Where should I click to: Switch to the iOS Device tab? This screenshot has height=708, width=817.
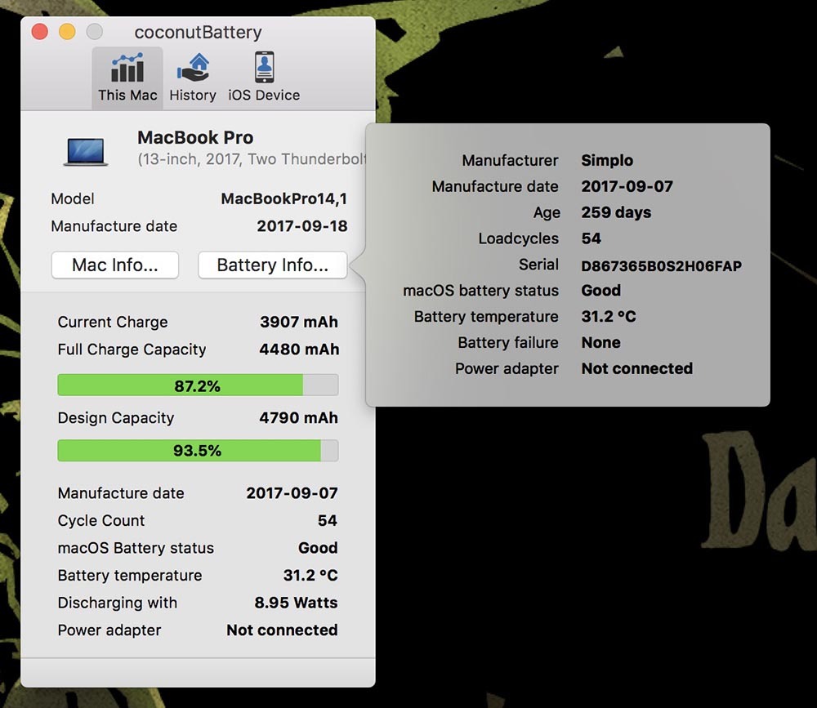coord(264,78)
